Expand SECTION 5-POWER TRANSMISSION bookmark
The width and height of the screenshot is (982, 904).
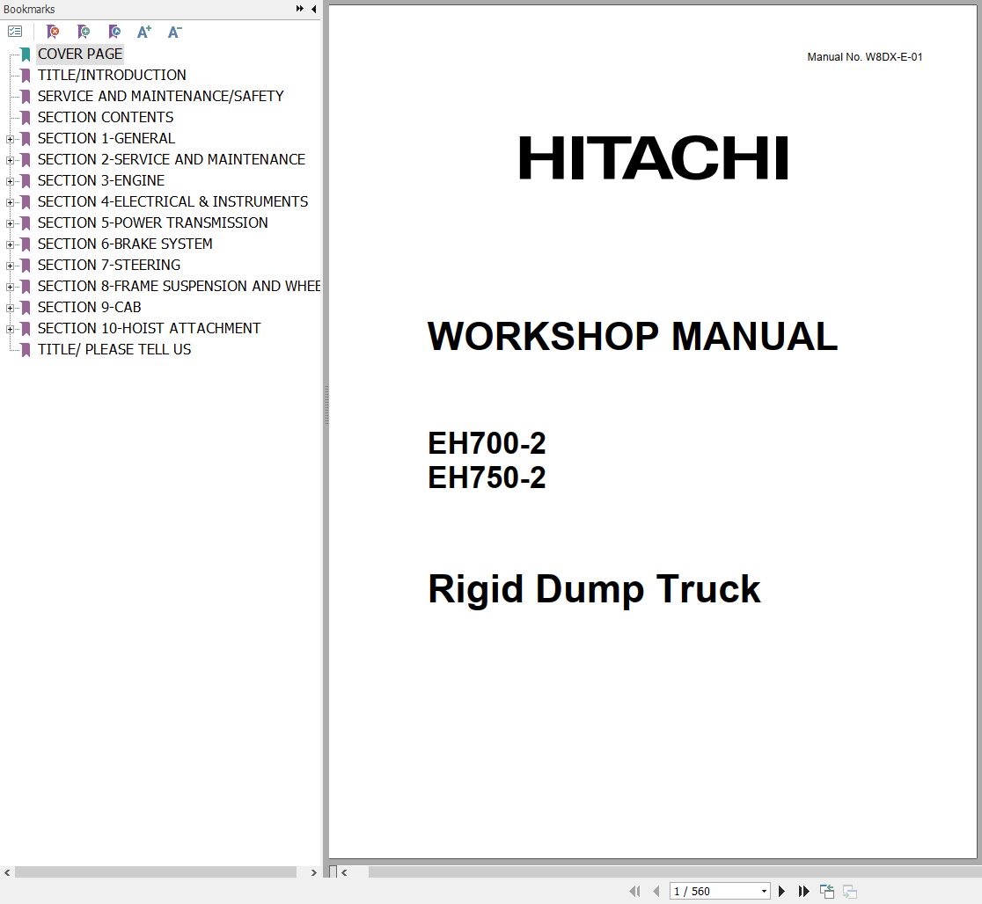click(10, 223)
